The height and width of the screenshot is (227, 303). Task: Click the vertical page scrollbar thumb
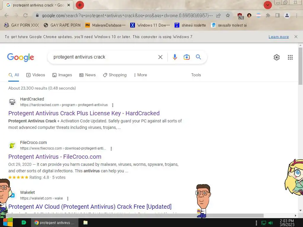(300, 66)
